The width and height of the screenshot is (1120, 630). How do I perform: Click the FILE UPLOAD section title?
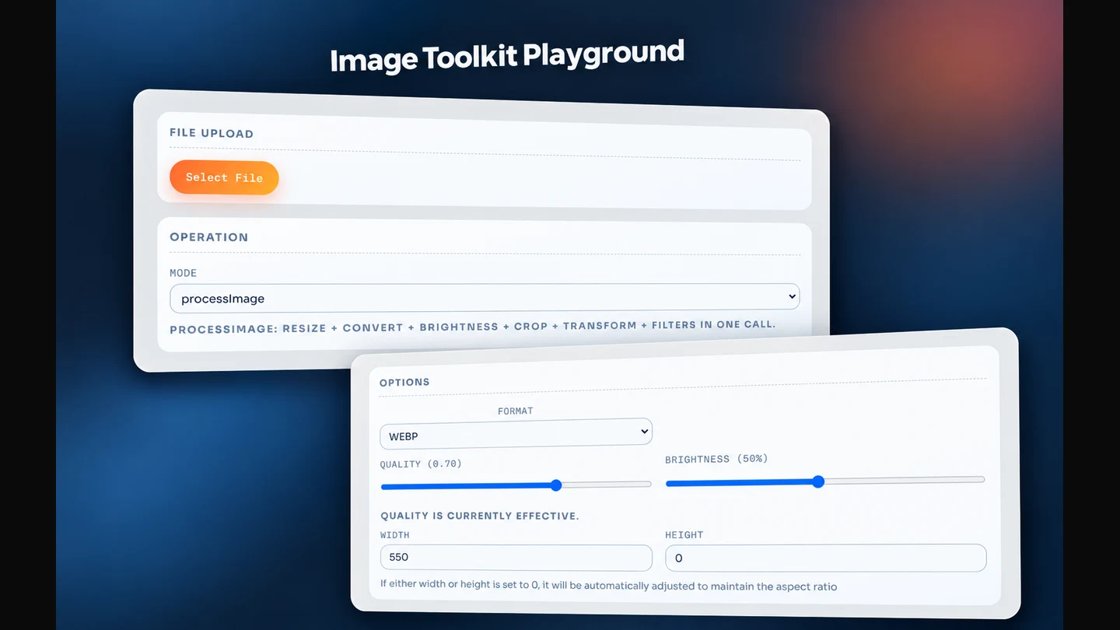(x=212, y=133)
